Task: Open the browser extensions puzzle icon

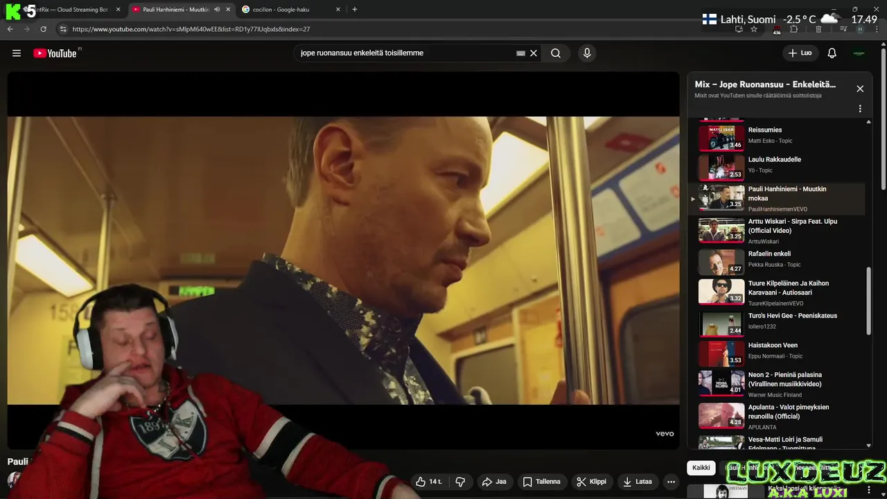Action: [x=794, y=29]
